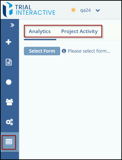Click the plus icon in the sidebar
This screenshot has width=122, height=160.
tap(9, 42)
